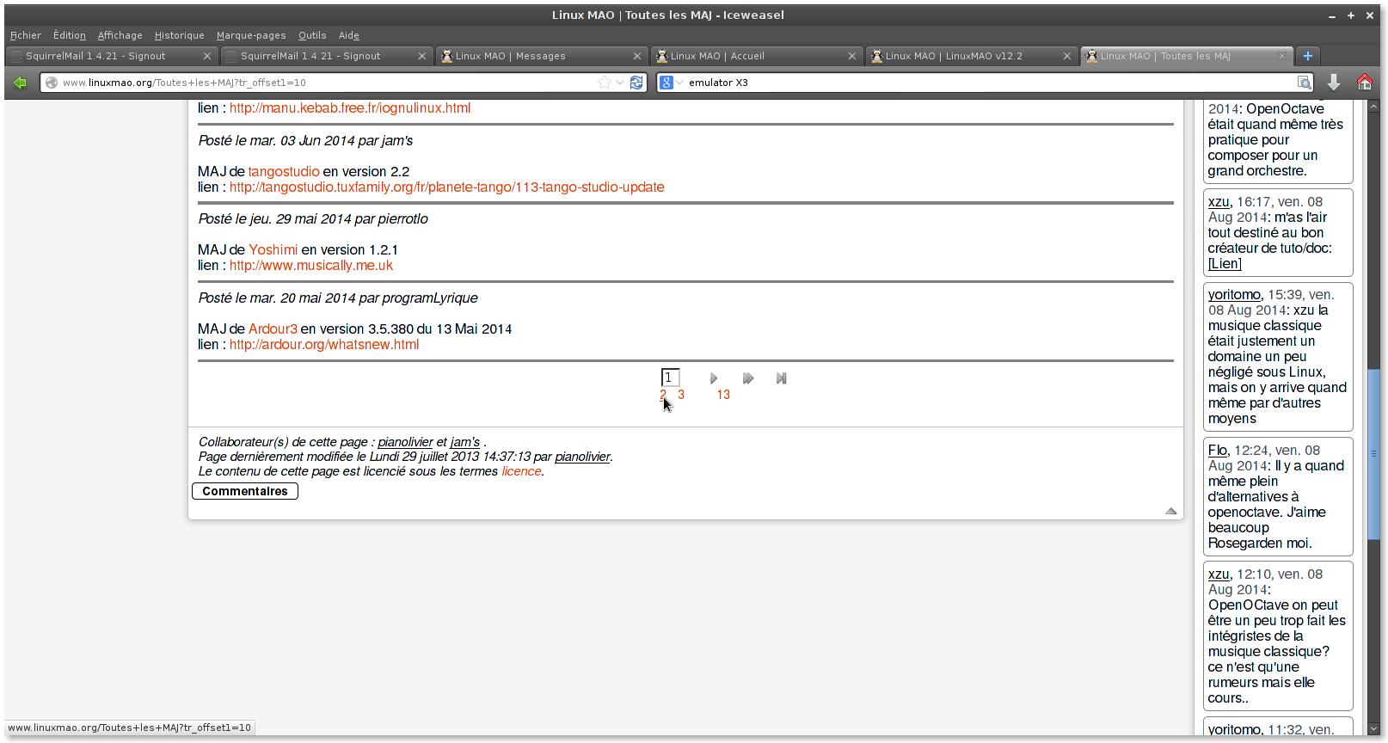Click the page number input box
Image resolution: width=1388 pixels, height=743 pixels.
click(x=671, y=378)
